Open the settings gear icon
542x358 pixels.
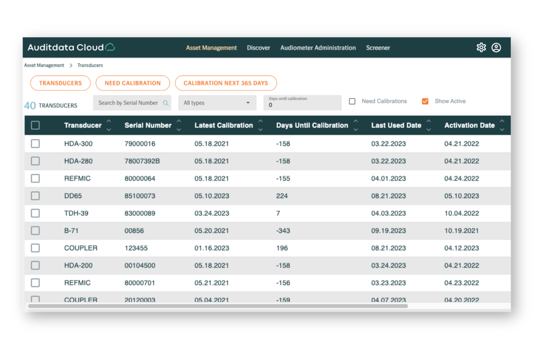click(x=481, y=47)
